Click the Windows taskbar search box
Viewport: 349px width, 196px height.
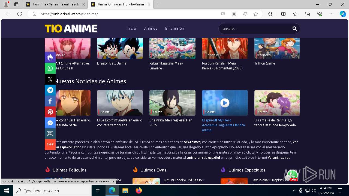click(x=52, y=191)
